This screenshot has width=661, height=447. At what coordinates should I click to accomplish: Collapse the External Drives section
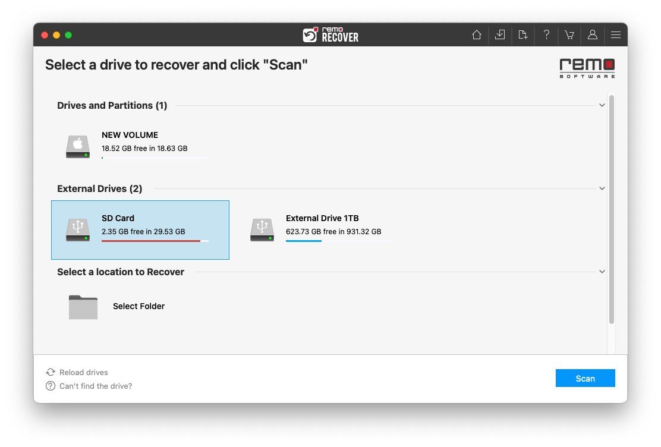point(602,188)
